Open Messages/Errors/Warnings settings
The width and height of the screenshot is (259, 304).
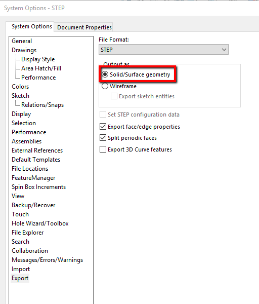[x=47, y=260]
